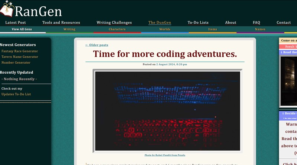Click the blue 'Decide' bar in right panel
Image resolution: width=297 pixels, height=165 pixels.
[x=288, y=115]
